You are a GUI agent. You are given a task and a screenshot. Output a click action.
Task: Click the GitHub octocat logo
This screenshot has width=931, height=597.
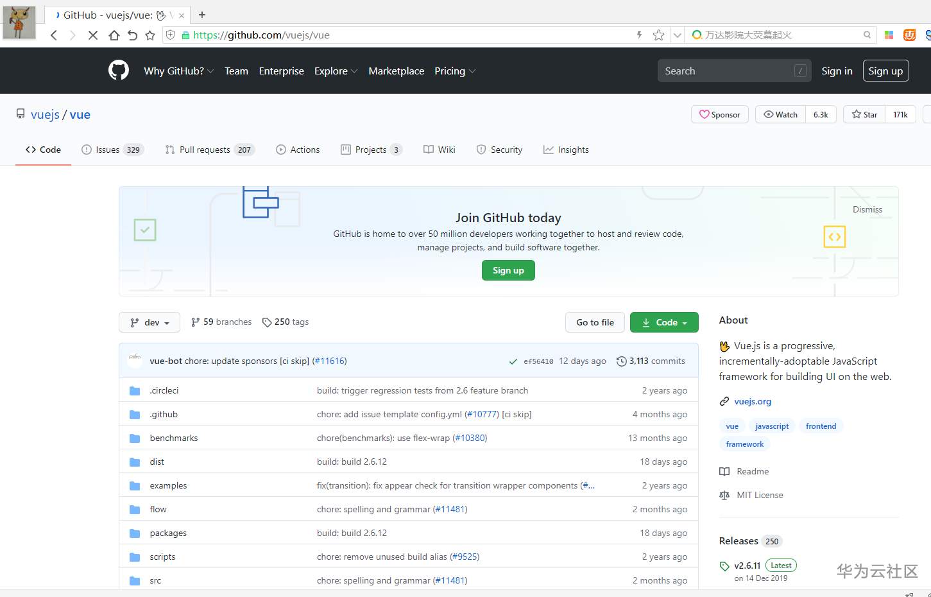pyautogui.click(x=119, y=71)
